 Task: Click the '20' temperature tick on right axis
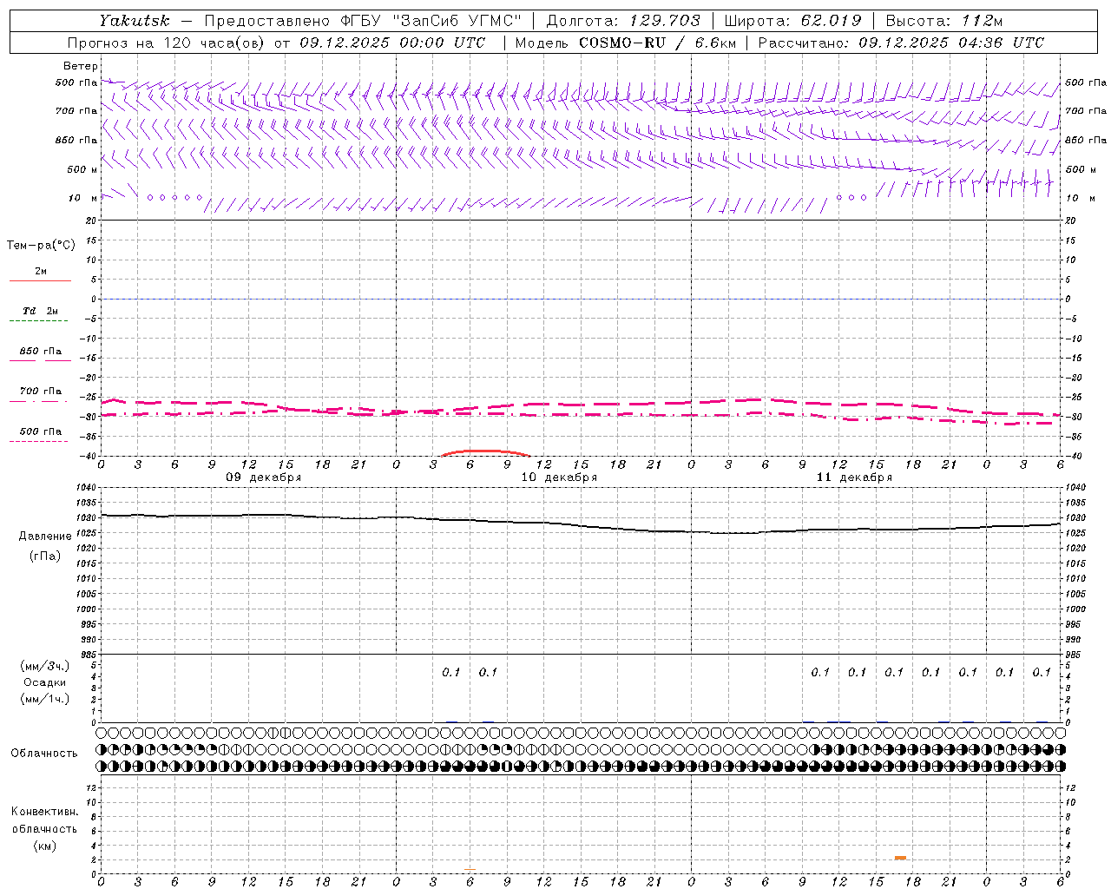tap(1070, 221)
